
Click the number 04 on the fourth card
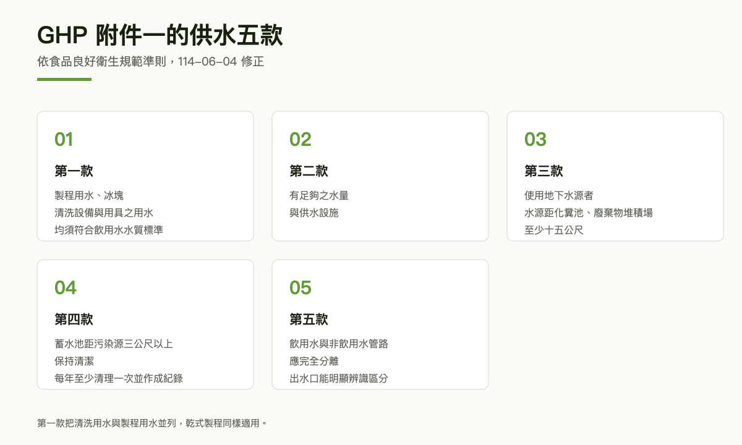pos(66,288)
